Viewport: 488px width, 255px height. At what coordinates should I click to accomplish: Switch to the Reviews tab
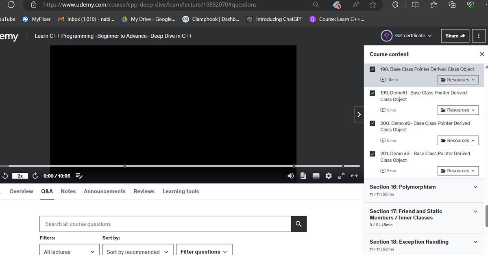144,191
